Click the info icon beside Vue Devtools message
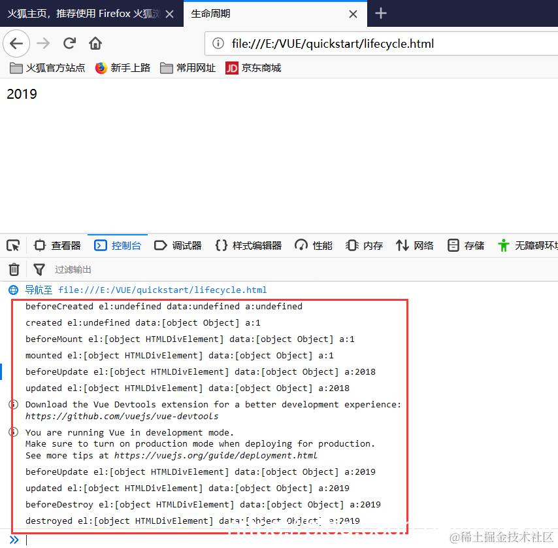Screen dimensions: 558x548 pyautogui.click(x=14, y=405)
